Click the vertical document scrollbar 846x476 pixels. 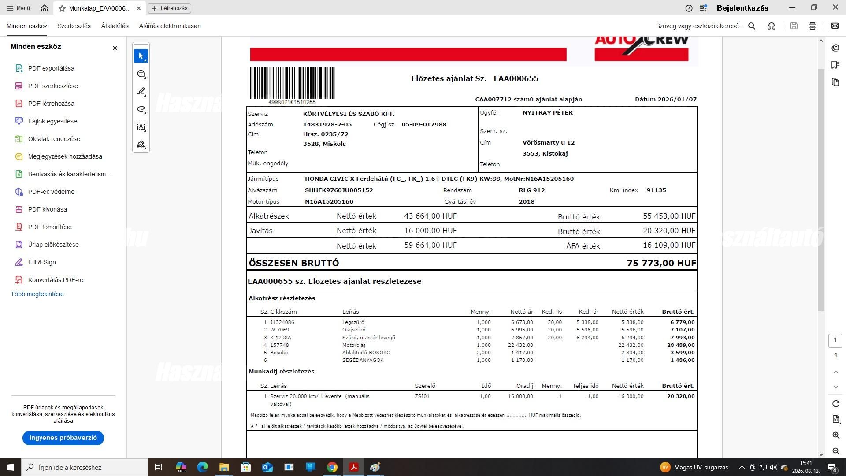[x=820, y=190]
